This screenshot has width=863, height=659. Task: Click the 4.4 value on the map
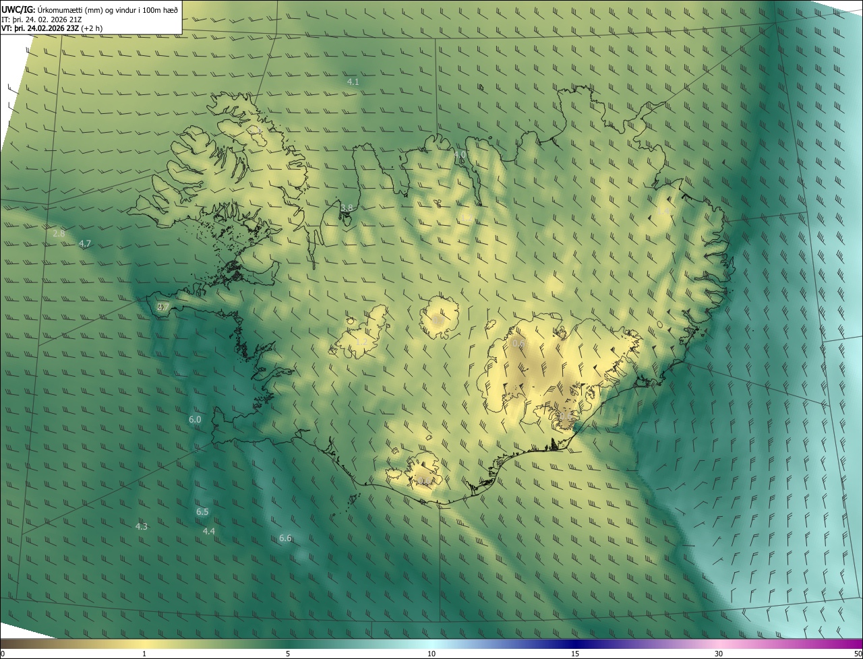(x=209, y=532)
